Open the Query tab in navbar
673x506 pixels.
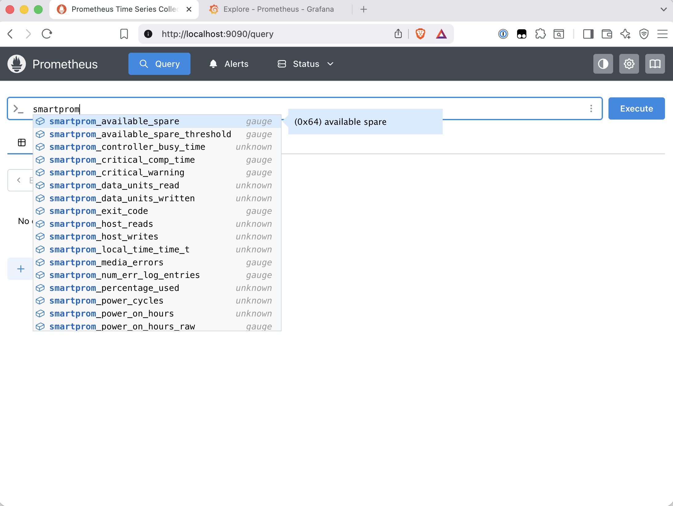tap(159, 64)
